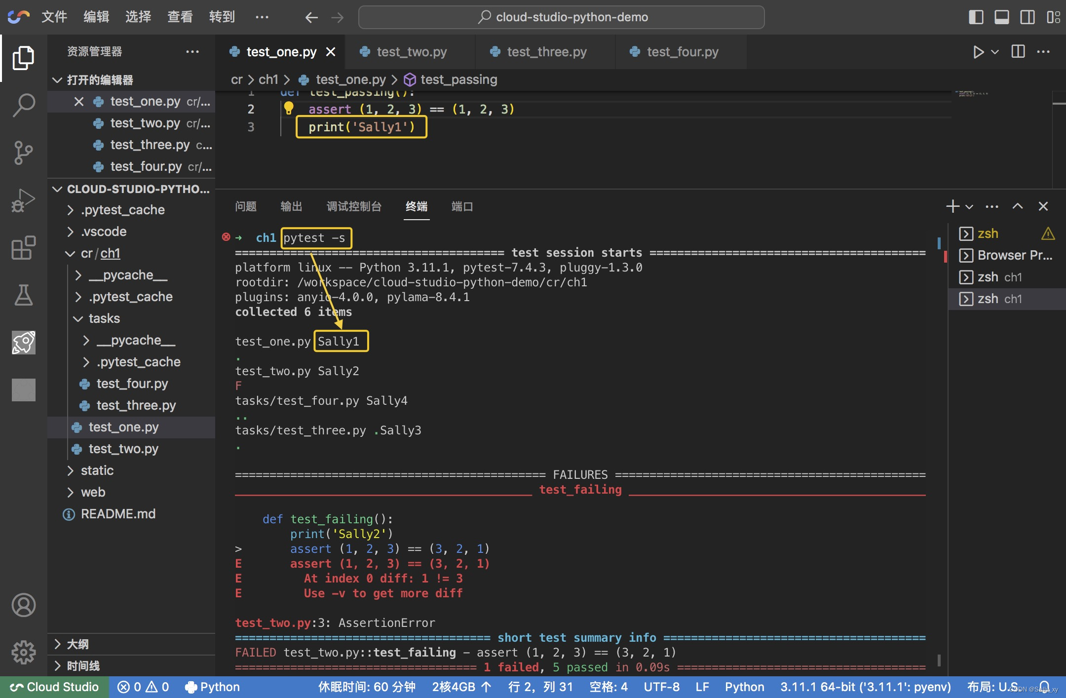Open the Explorer view in activity bar

(x=23, y=58)
